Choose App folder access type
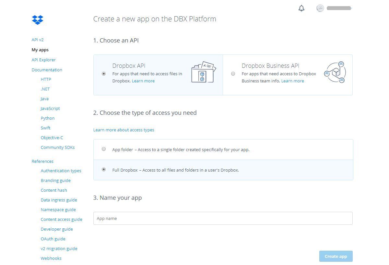The height and width of the screenshot is (265, 389). coord(104,149)
